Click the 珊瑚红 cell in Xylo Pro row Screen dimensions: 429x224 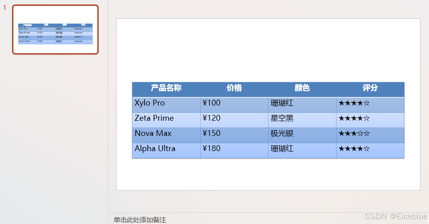302,105
